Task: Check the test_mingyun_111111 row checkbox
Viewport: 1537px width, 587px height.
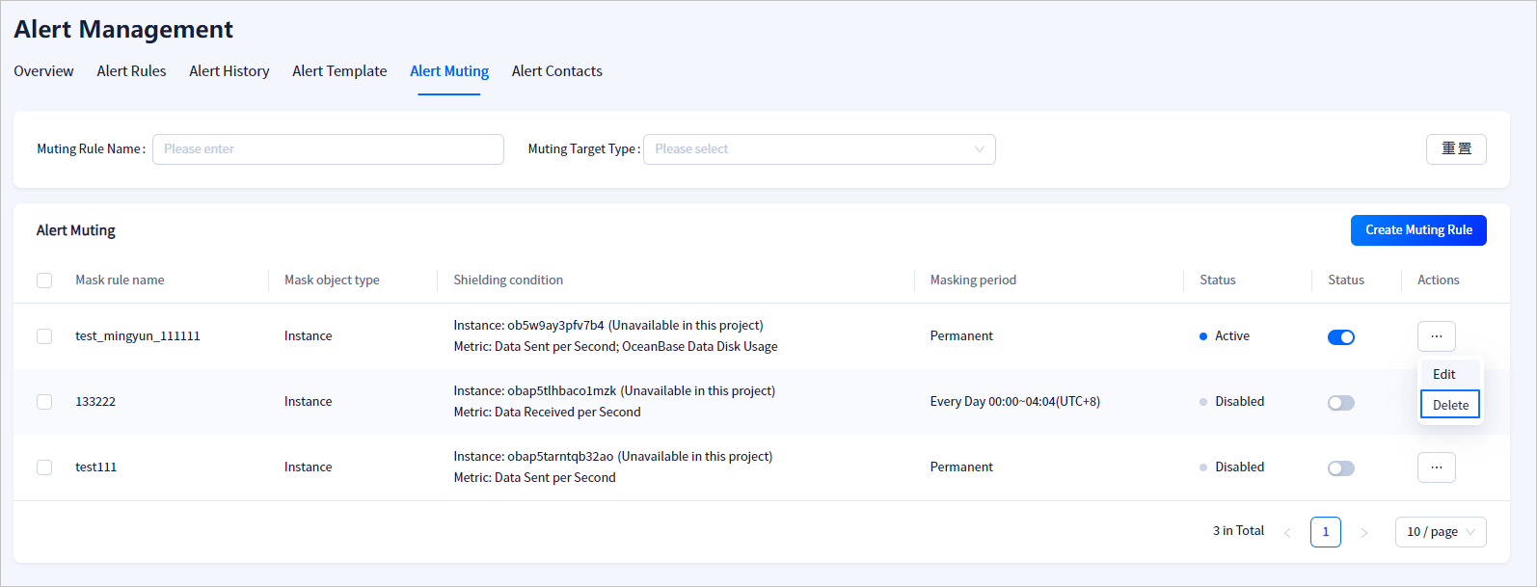Action: pyautogui.click(x=44, y=336)
